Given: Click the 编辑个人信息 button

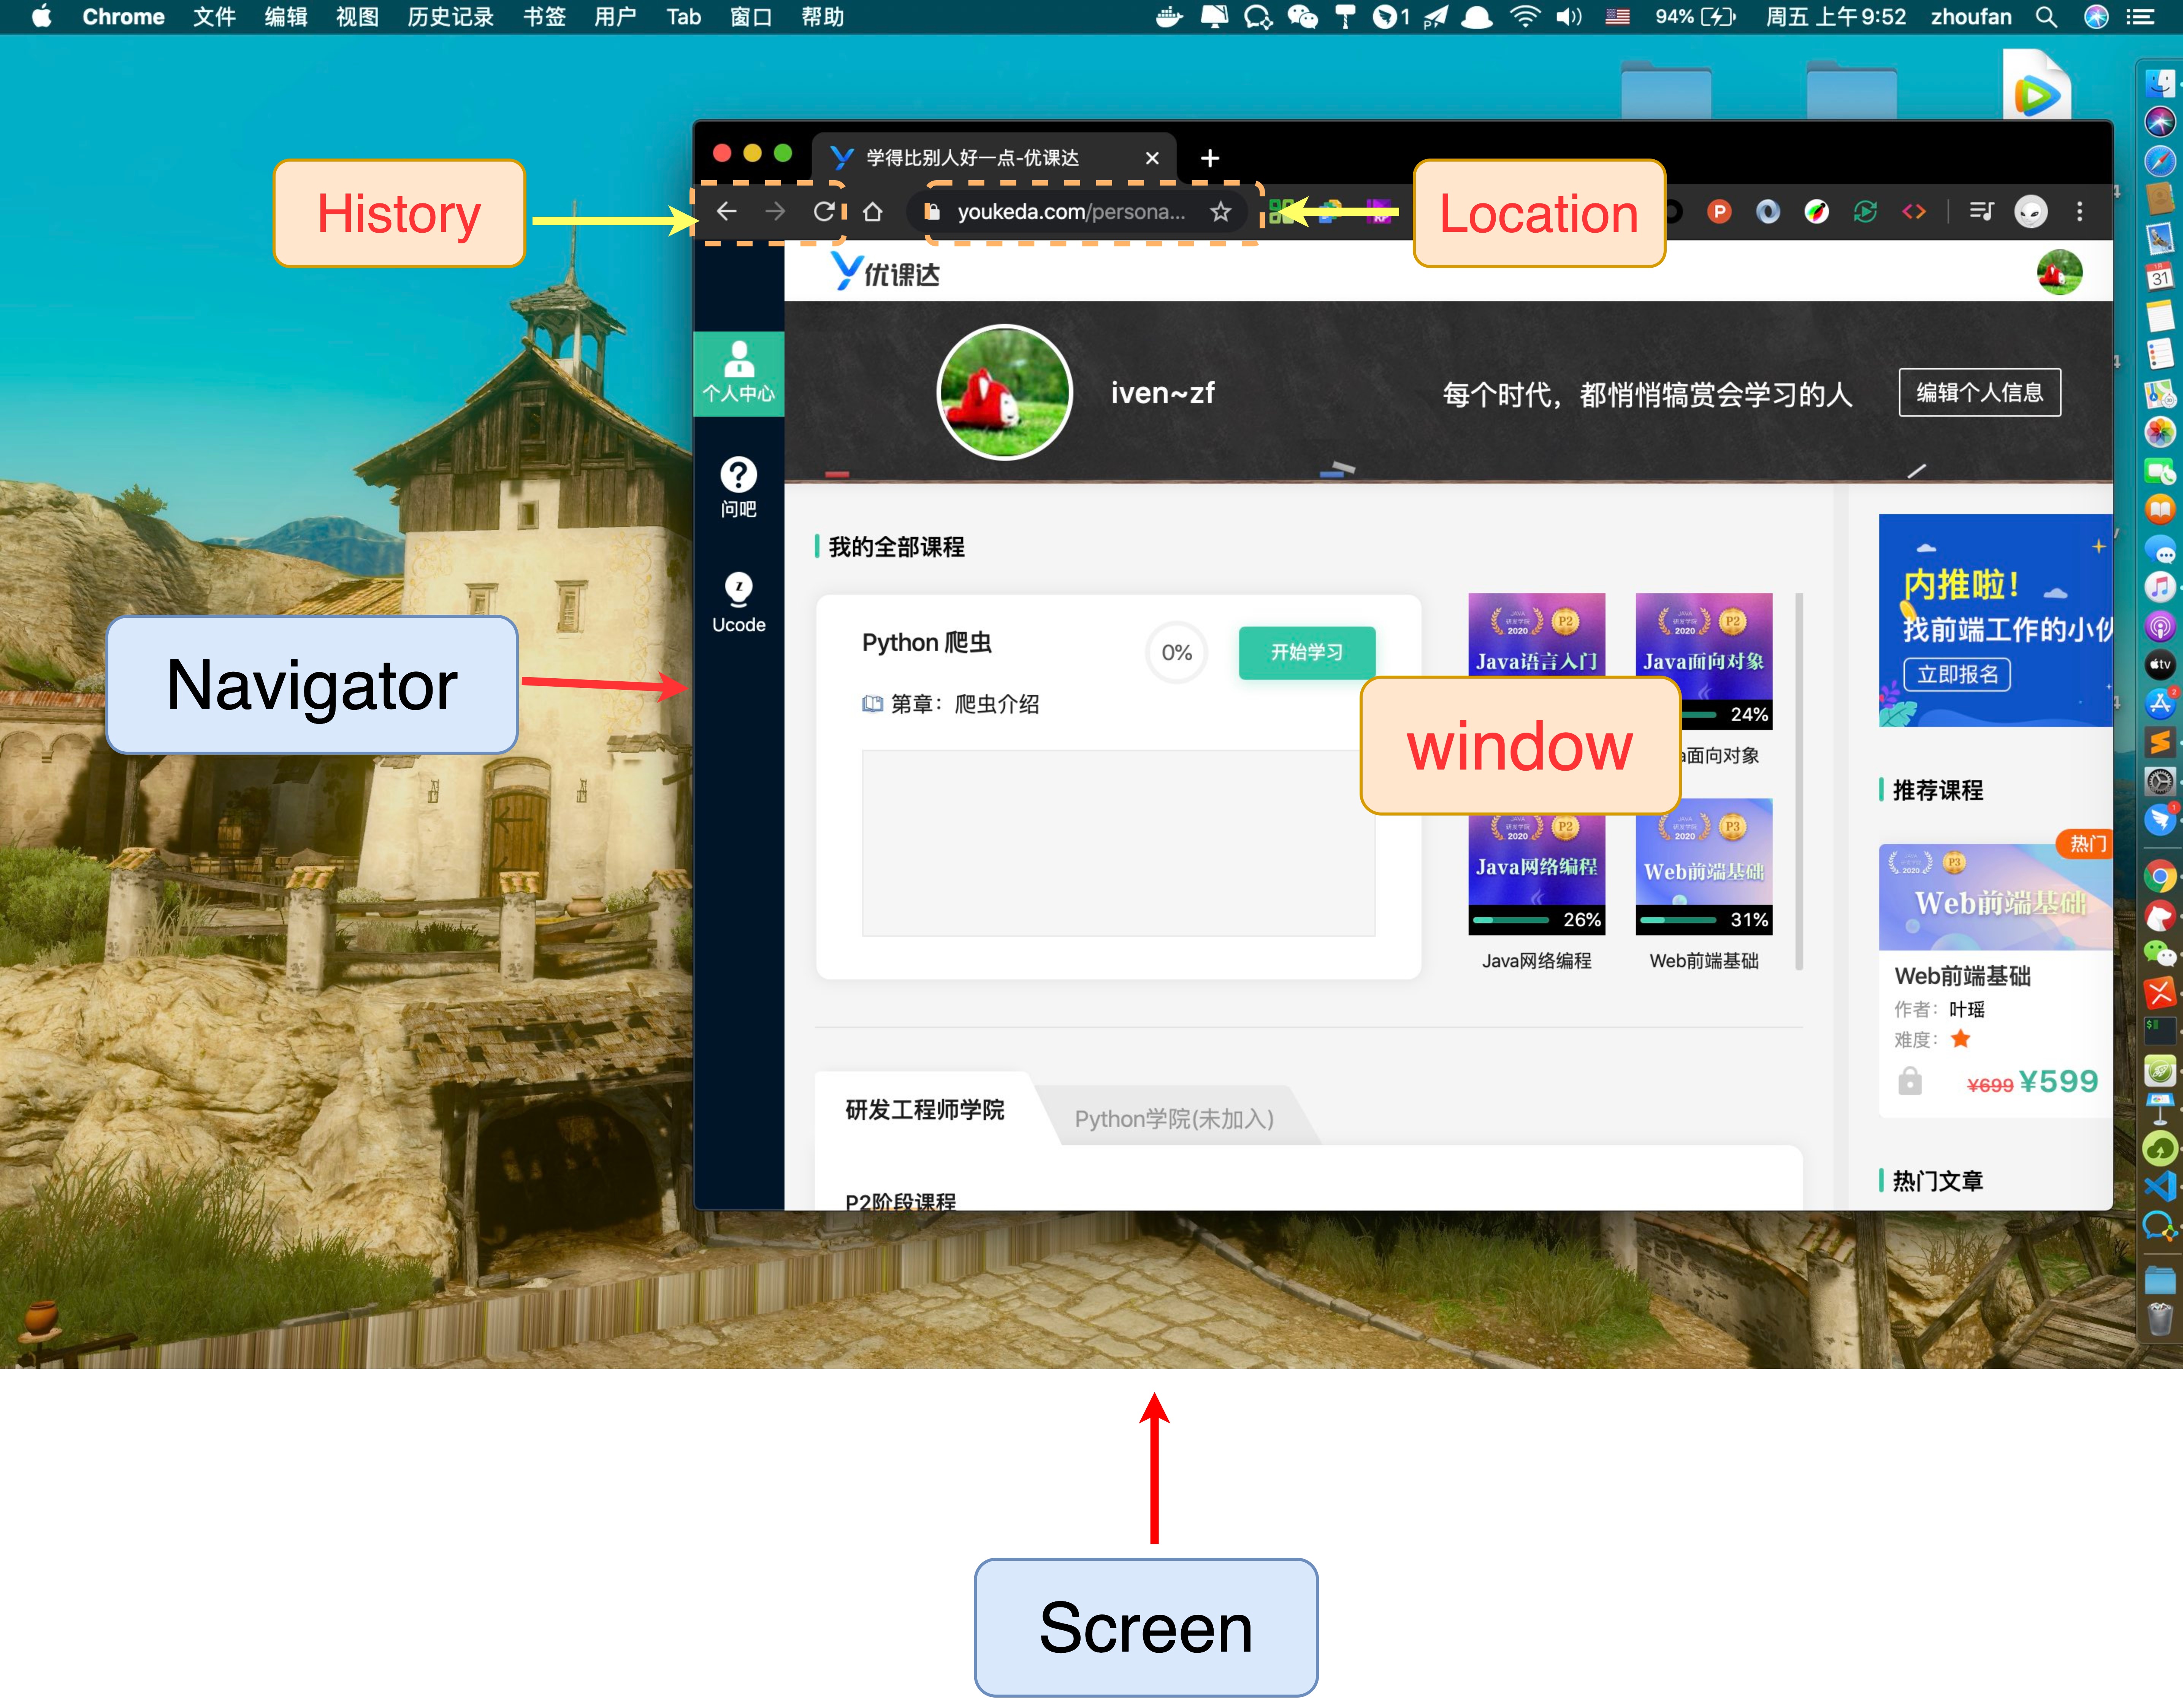Looking at the screenshot, I should [1979, 392].
